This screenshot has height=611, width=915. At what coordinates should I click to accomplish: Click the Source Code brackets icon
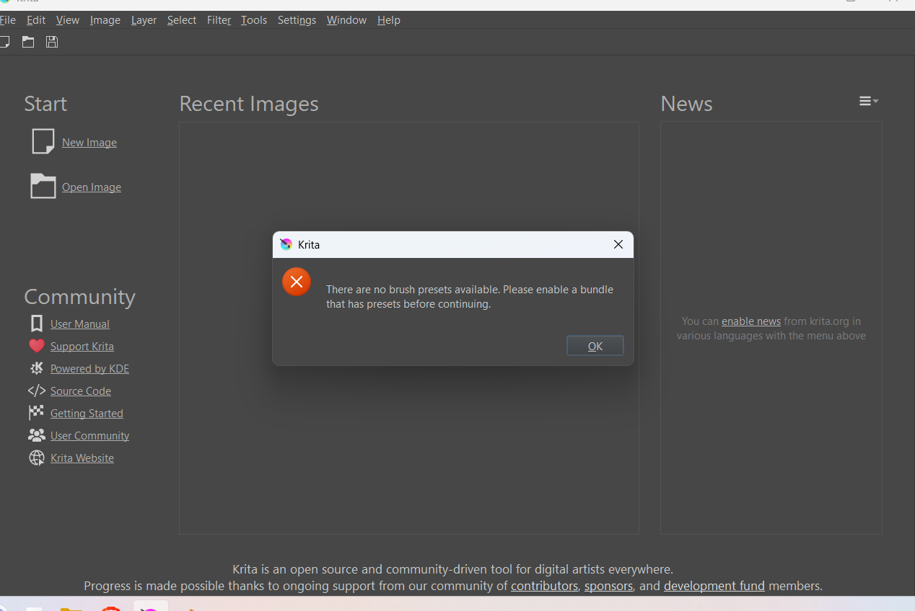(x=37, y=391)
